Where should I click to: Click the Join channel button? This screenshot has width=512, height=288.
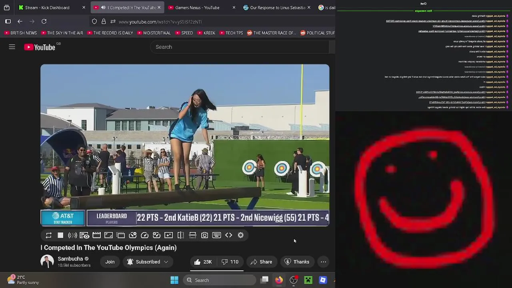pos(110,262)
